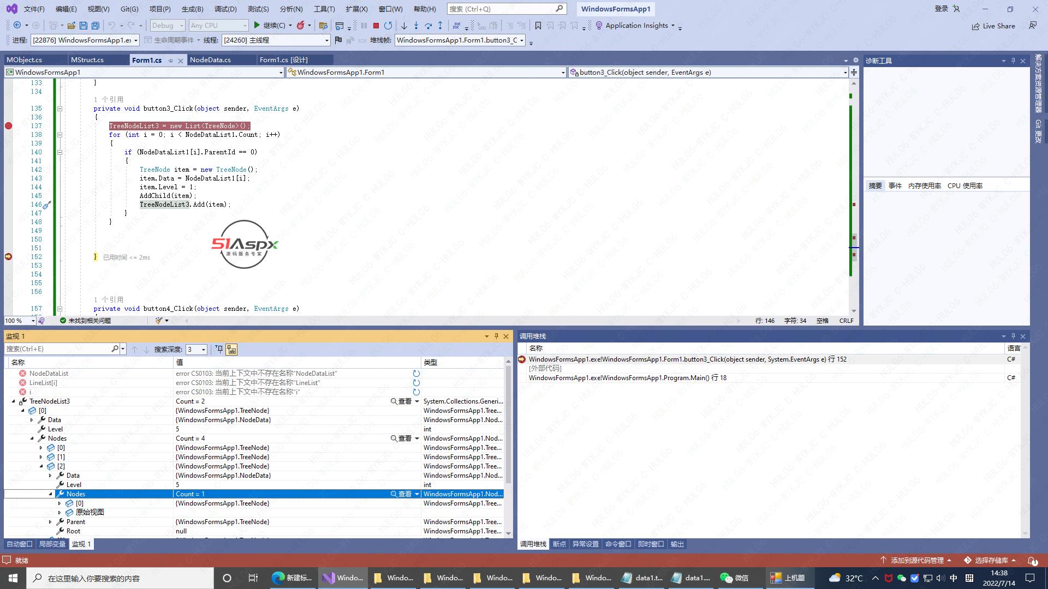Open the thread selection dropdown
1048x589 pixels.
326,40
